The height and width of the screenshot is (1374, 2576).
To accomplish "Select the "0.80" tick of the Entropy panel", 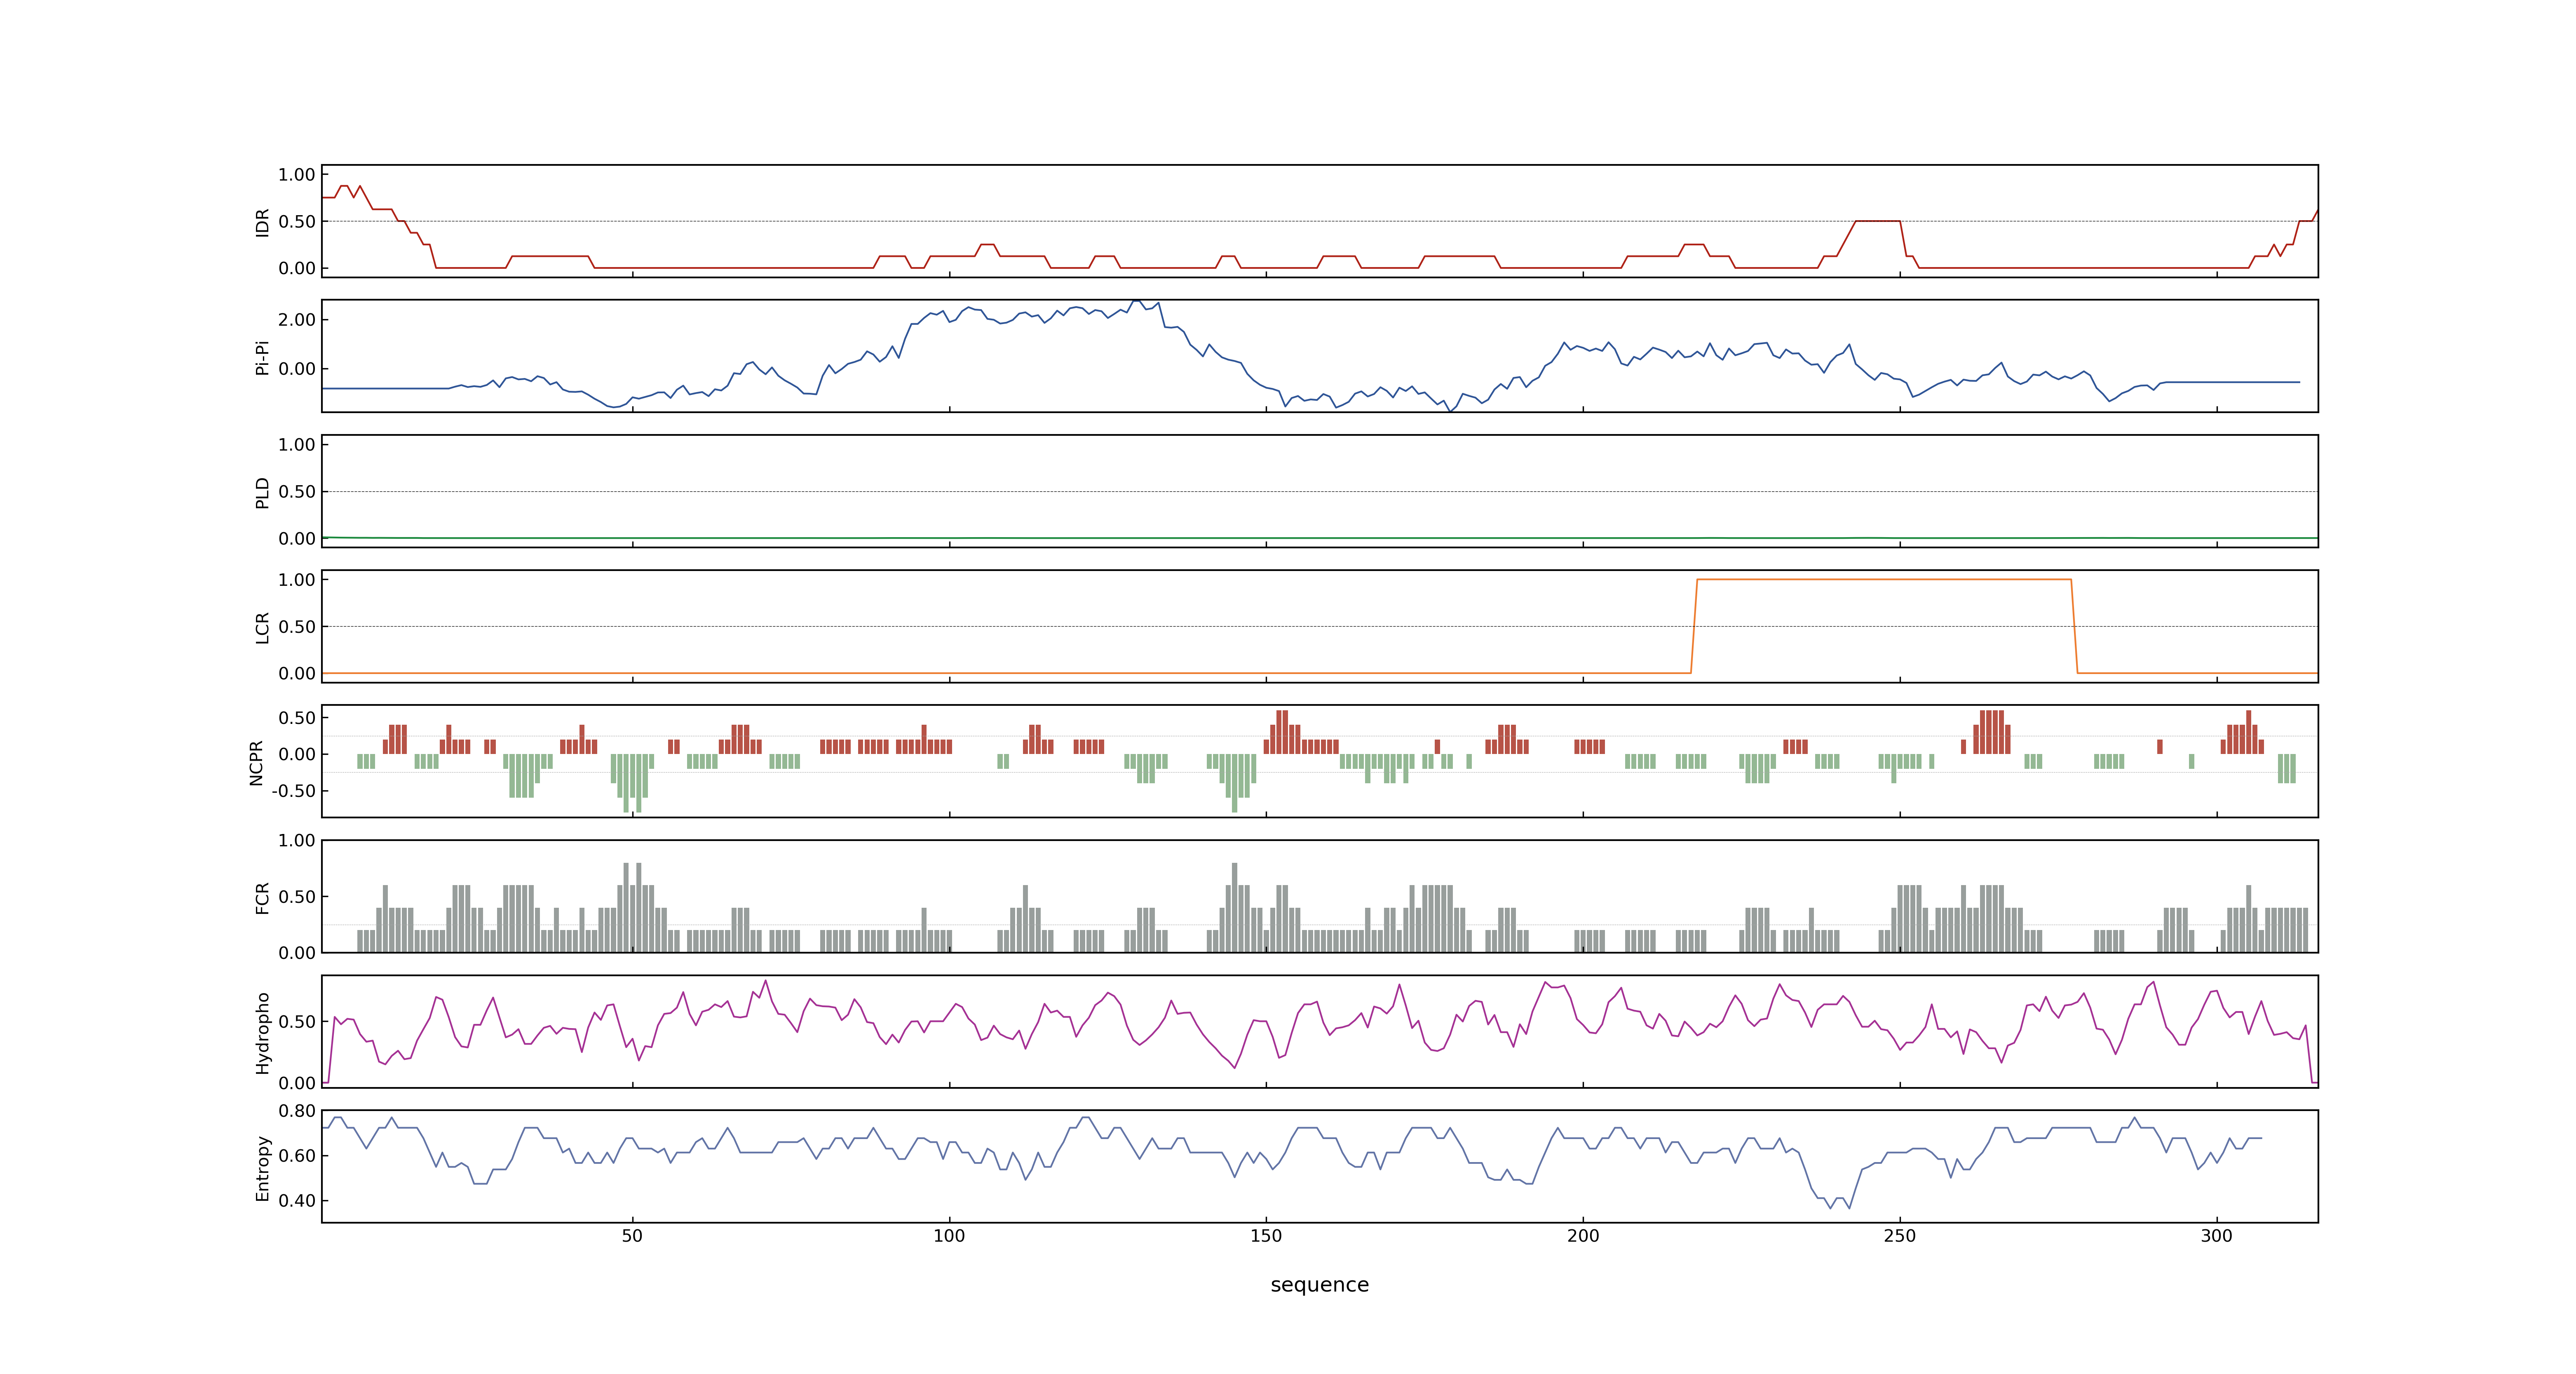I will pos(297,1111).
